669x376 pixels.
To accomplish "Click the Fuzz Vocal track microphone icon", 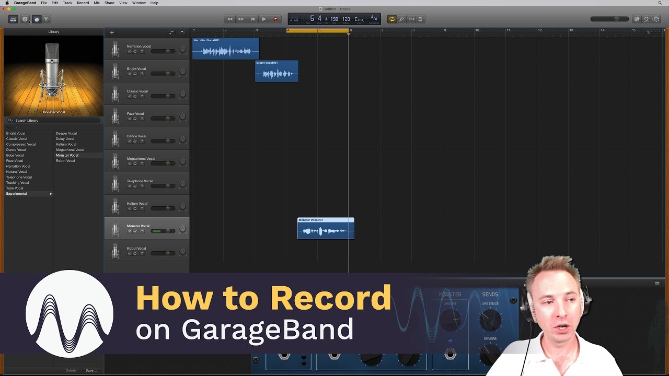I will tap(115, 116).
